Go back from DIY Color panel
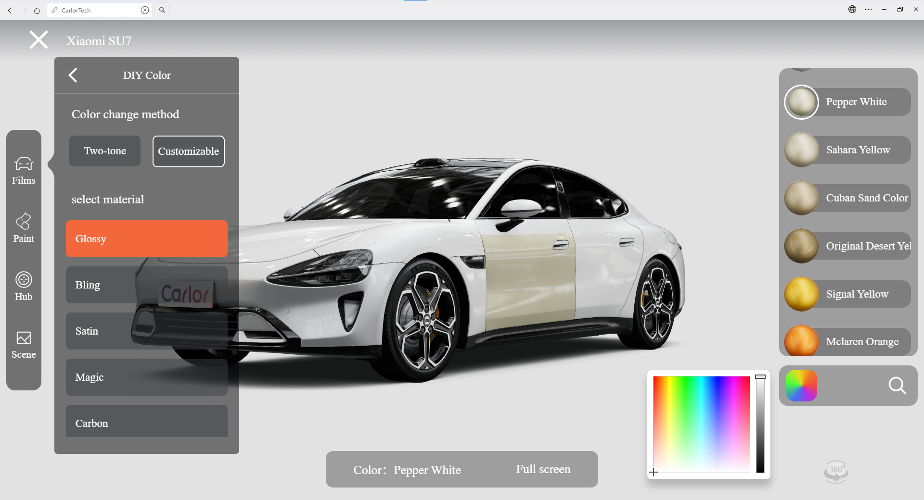 (73, 75)
